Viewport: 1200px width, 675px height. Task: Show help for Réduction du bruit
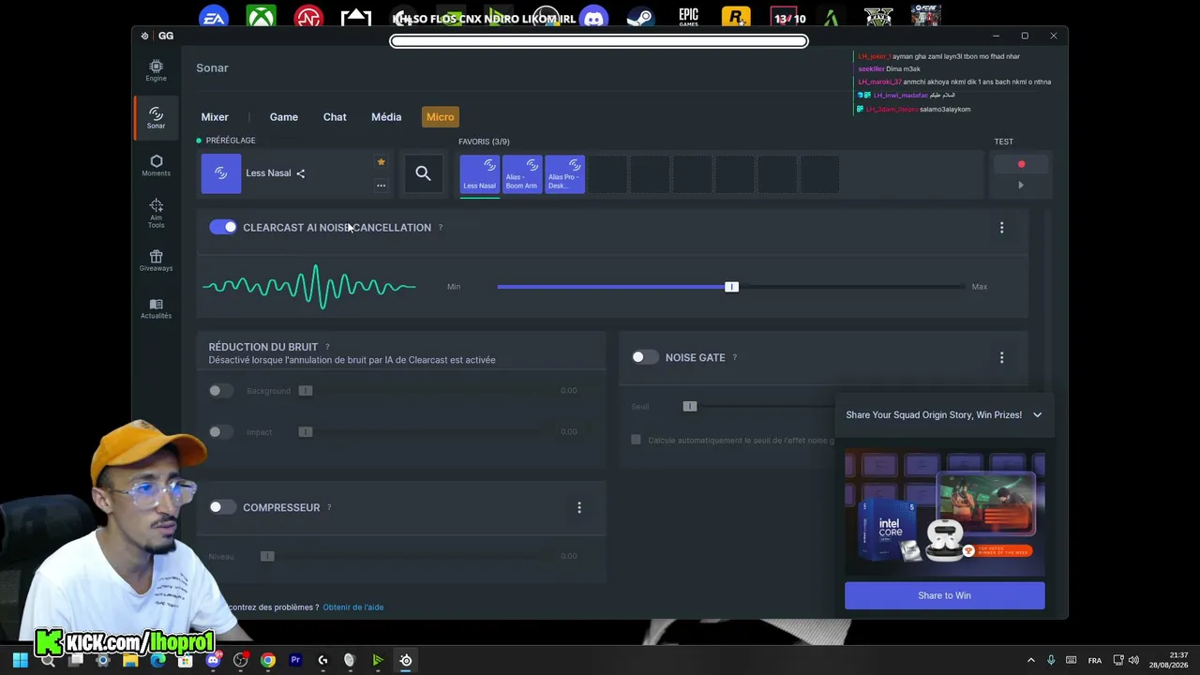click(x=327, y=347)
